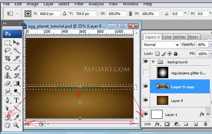Open the Edit menu
Viewport: 212px width, 134px height.
point(18,4)
